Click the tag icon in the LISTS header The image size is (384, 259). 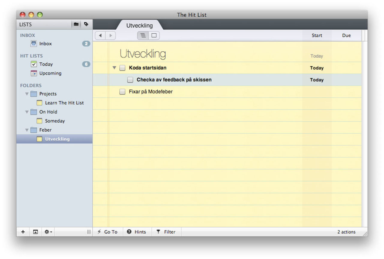click(86, 24)
